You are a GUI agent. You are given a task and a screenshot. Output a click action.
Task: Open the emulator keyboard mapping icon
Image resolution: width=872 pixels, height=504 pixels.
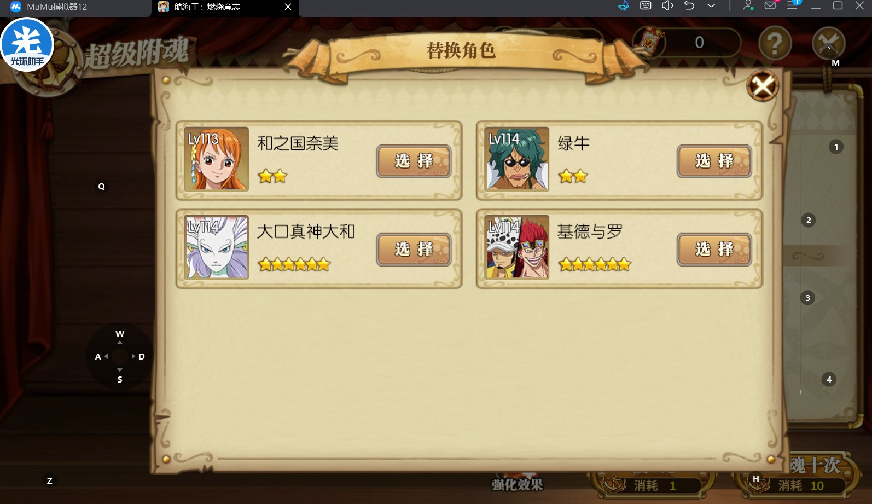[x=646, y=6]
